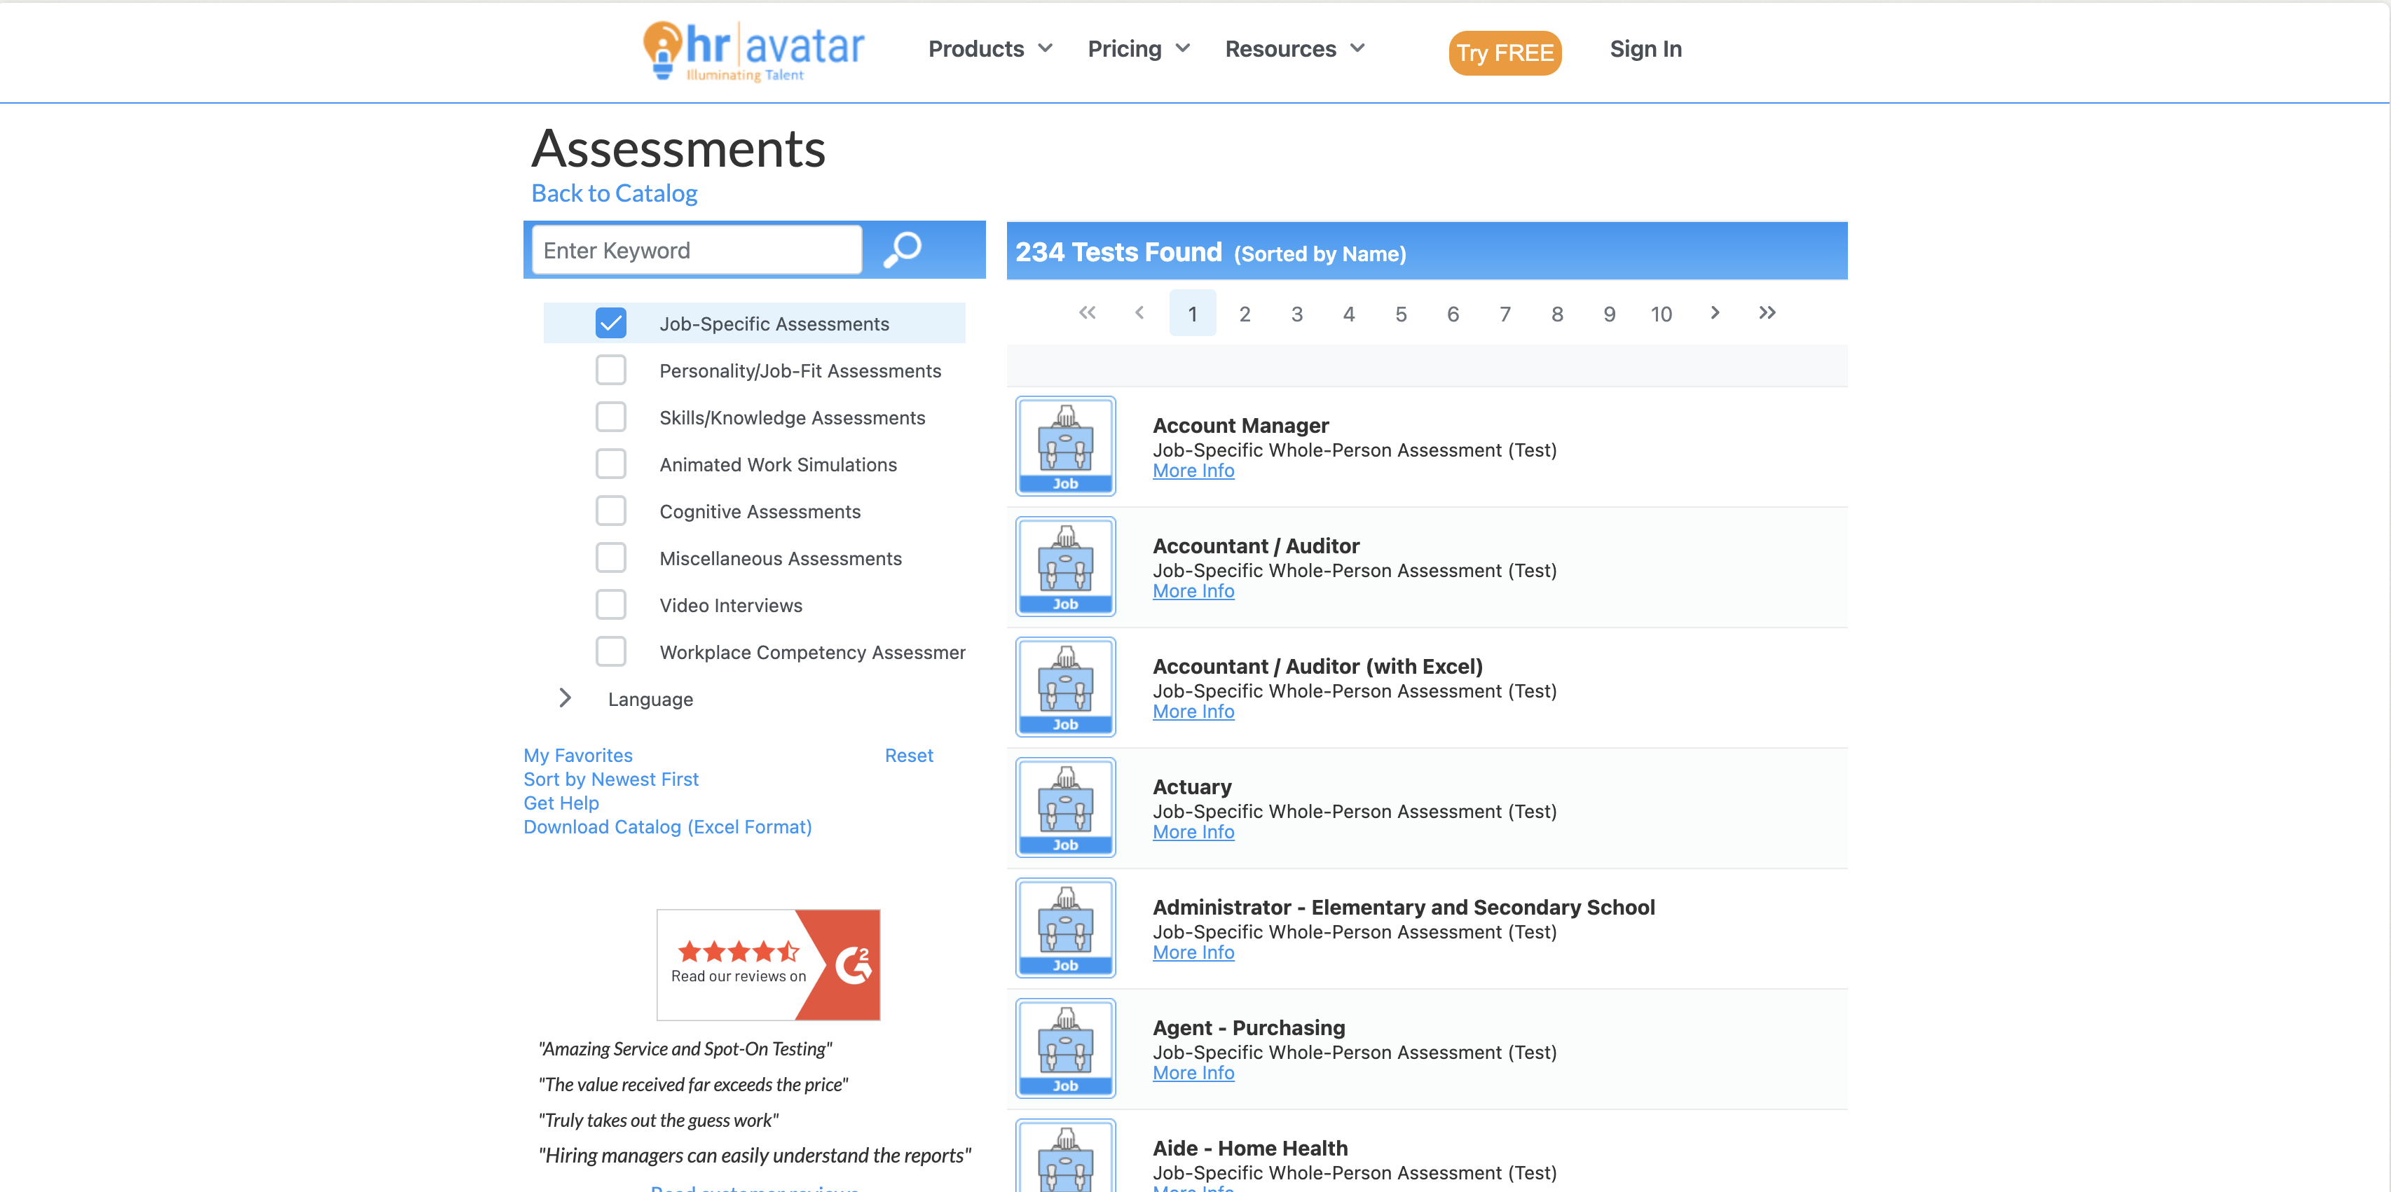
Task: Toggle the Personality/Job-Fit Assessments checkbox
Action: 612,370
